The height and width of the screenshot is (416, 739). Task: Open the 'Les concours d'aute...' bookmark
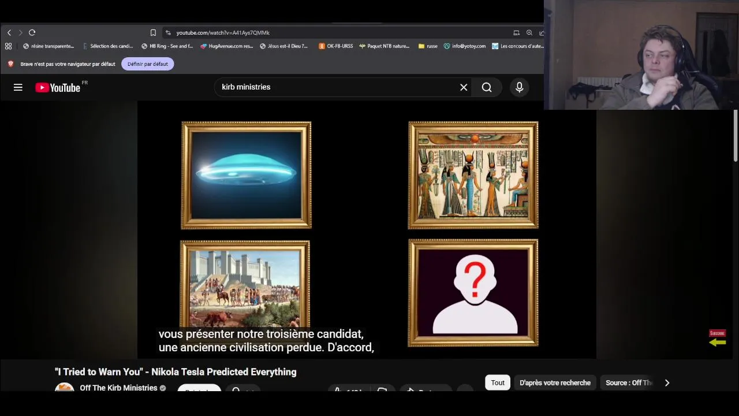(518, 46)
